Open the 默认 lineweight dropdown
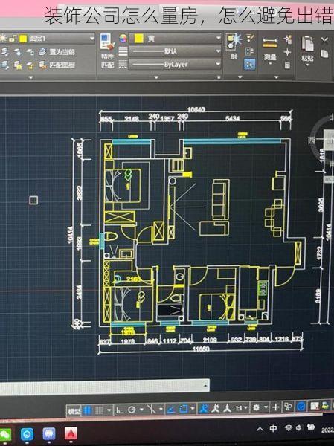This screenshot has height=446, width=334. coord(175,51)
